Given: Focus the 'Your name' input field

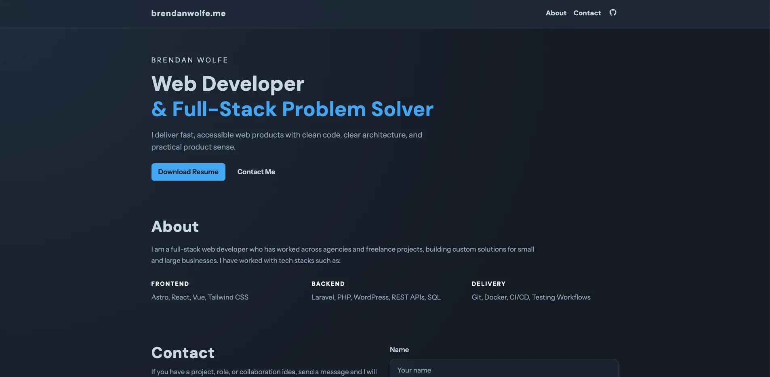Looking at the screenshot, I should pyautogui.click(x=503, y=370).
